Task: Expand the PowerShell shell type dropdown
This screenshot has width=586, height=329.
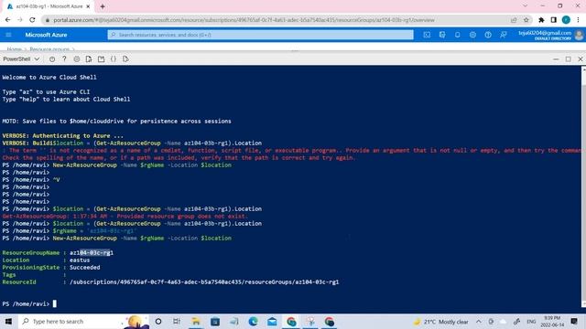Action: tap(21, 58)
